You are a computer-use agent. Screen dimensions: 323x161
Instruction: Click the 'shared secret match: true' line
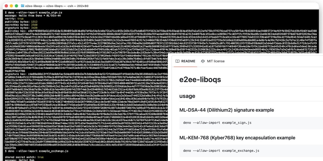pos(24,157)
